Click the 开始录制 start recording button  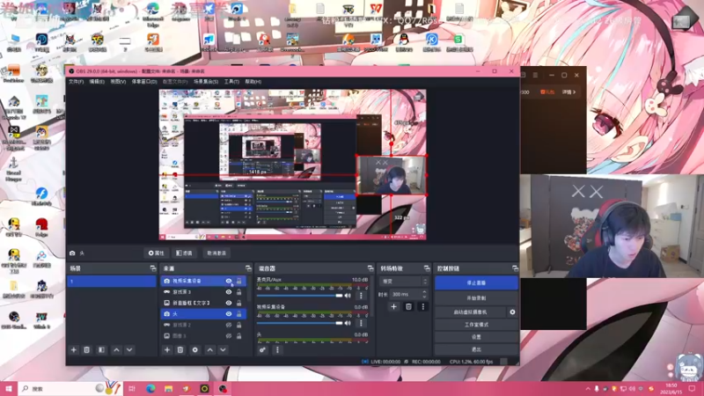[476, 298]
